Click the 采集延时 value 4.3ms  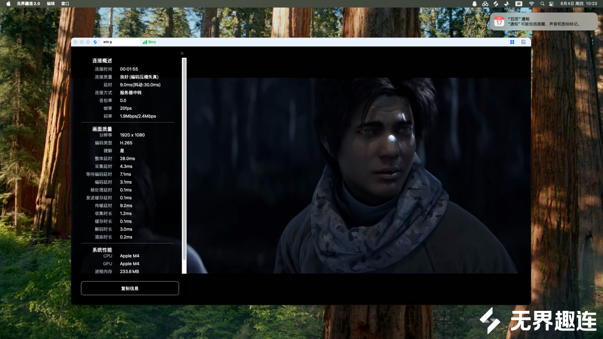(126, 166)
